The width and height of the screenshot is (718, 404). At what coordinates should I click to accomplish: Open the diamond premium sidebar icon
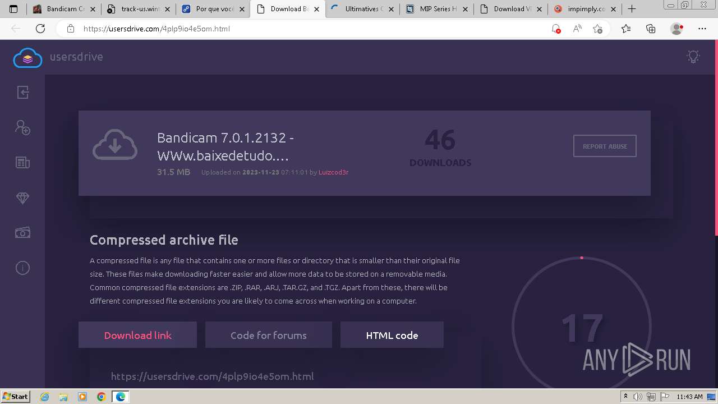22,198
